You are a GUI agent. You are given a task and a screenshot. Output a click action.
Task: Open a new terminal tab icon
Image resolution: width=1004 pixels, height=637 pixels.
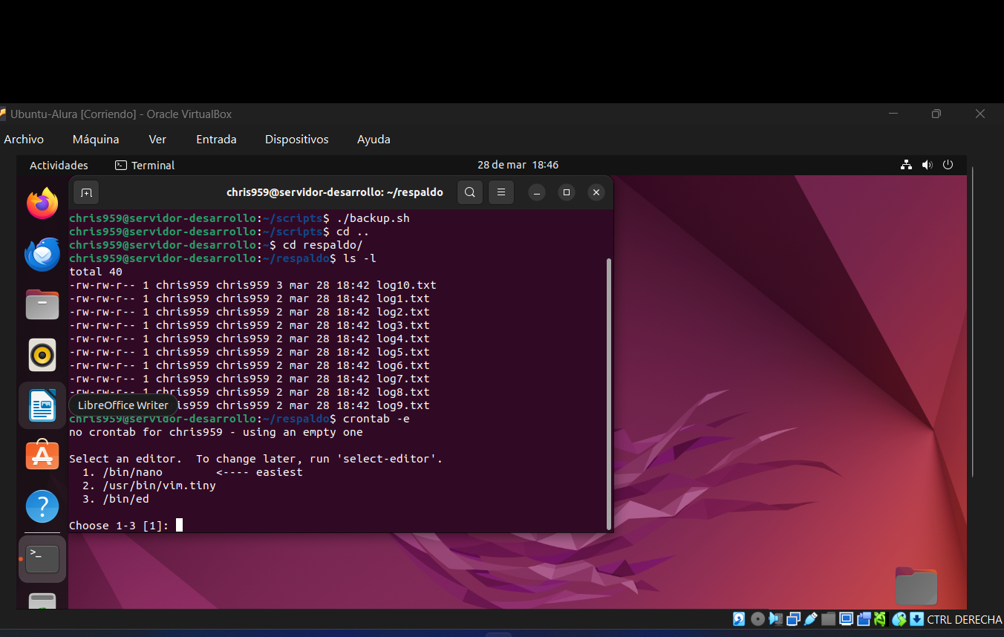coord(85,192)
